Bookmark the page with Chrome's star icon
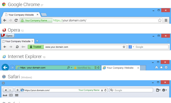Image resolution: width=171 pixels, height=103 pixels. point(160,20)
